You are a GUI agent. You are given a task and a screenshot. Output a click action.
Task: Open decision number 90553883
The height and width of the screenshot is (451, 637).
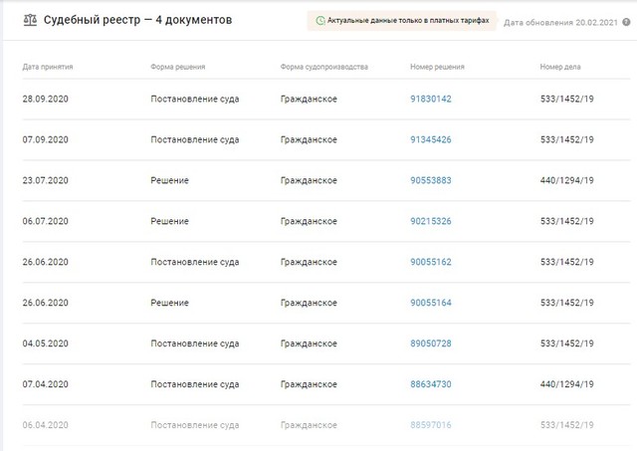(x=431, y=181)
